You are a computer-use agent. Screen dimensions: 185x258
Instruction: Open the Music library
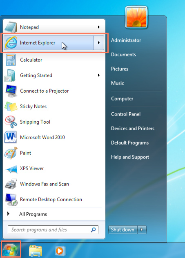[x=118, y=83]
